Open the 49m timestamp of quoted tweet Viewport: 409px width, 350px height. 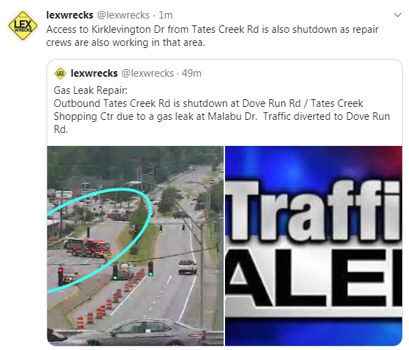click(192, 73)
